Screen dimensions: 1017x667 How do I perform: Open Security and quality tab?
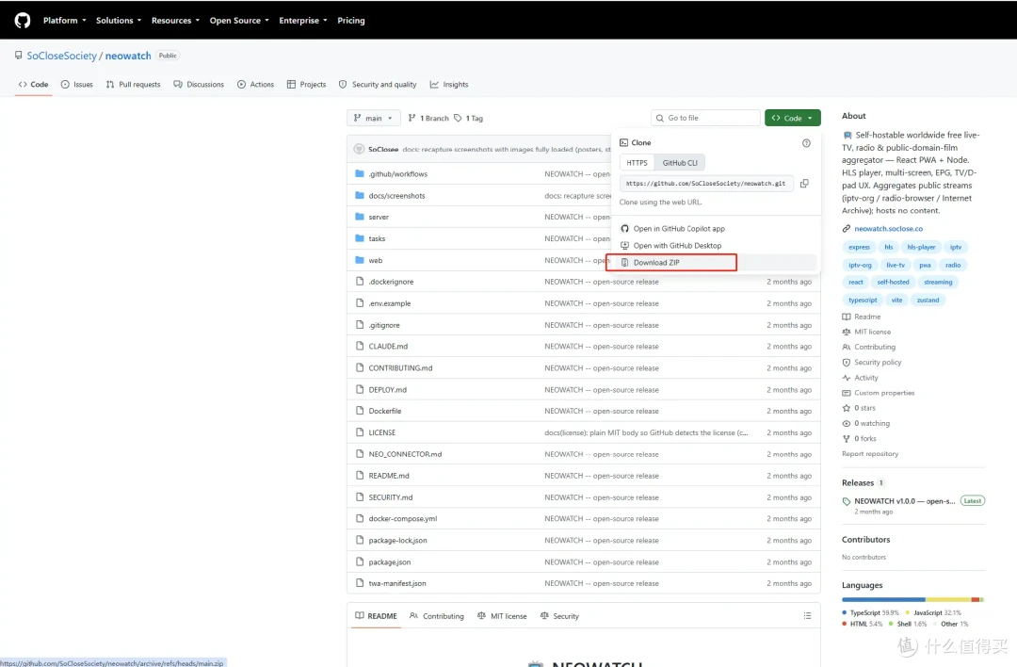378,85
